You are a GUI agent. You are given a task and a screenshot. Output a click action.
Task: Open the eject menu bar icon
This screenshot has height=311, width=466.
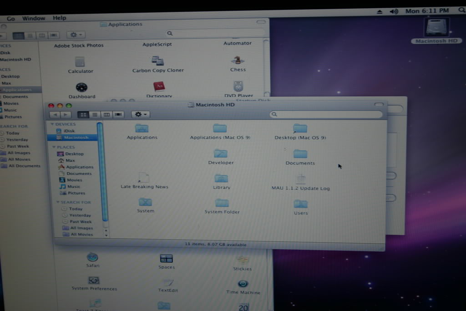380,11
